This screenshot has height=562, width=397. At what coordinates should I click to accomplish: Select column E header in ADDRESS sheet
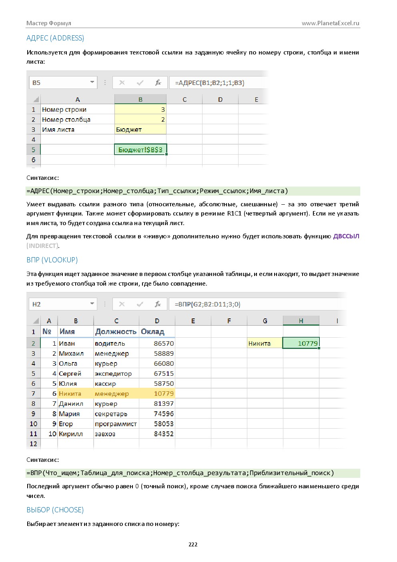257,99
